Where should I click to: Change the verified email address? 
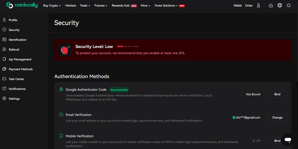(277, 117)
